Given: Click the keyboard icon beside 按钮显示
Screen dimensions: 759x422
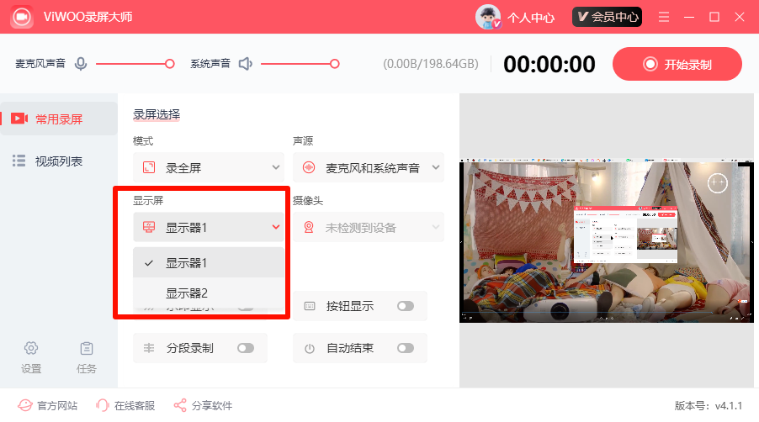Looking at the screenshot, I should pyautogui.click(x=310, y=306).
